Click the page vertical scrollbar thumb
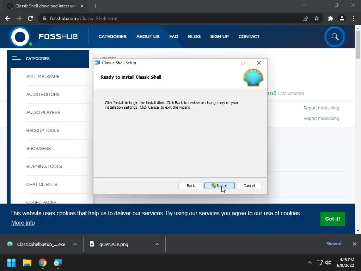The height and width of the screenshot is (271, 361). (x=358, y=44)
